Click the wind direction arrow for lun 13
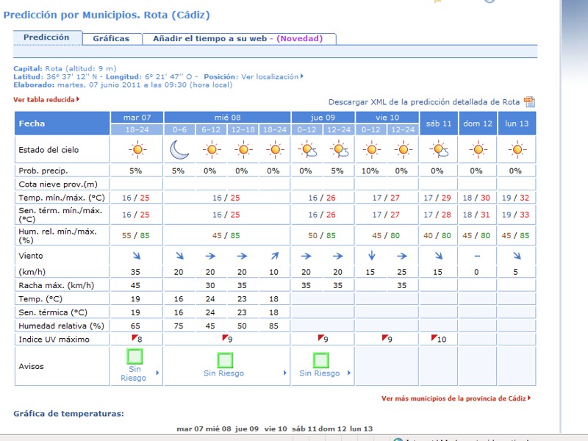Screen dimensions: 588x441 click(x=517, y=256)
